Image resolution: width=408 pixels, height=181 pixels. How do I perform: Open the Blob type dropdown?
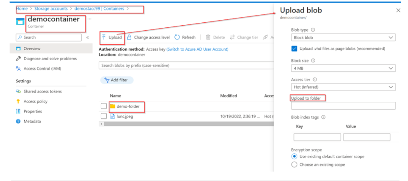(x=343, y=38)
